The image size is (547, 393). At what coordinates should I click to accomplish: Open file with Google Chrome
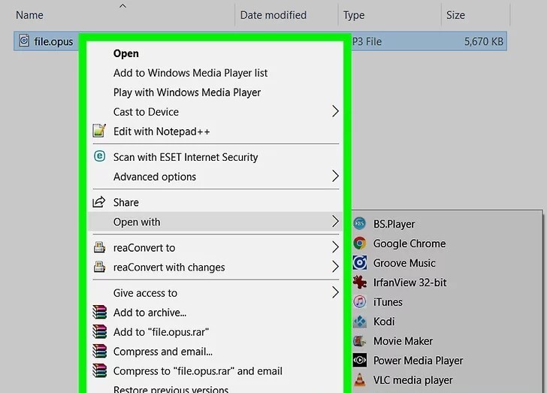[447, 243]
